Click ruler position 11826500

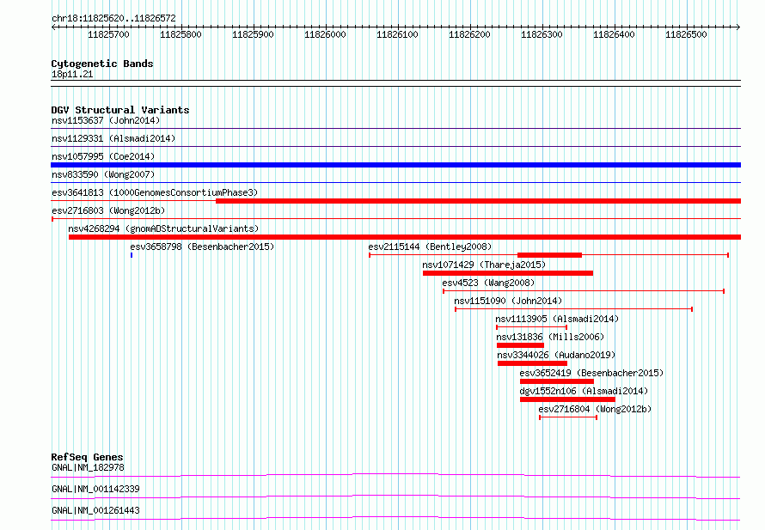tap(686, 34)
